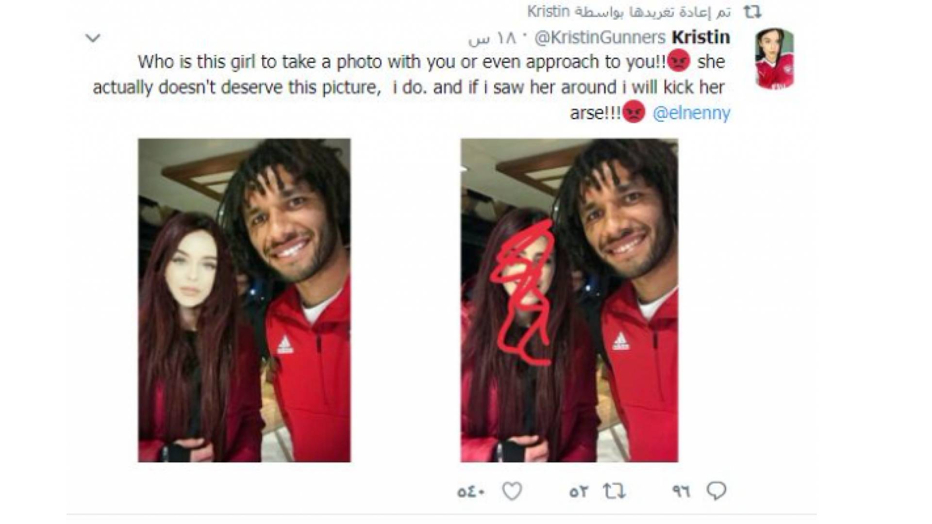Click the bold Kristin display name
Screen dimensions: 932x524
pyautogui.click(x=701, y=37)
